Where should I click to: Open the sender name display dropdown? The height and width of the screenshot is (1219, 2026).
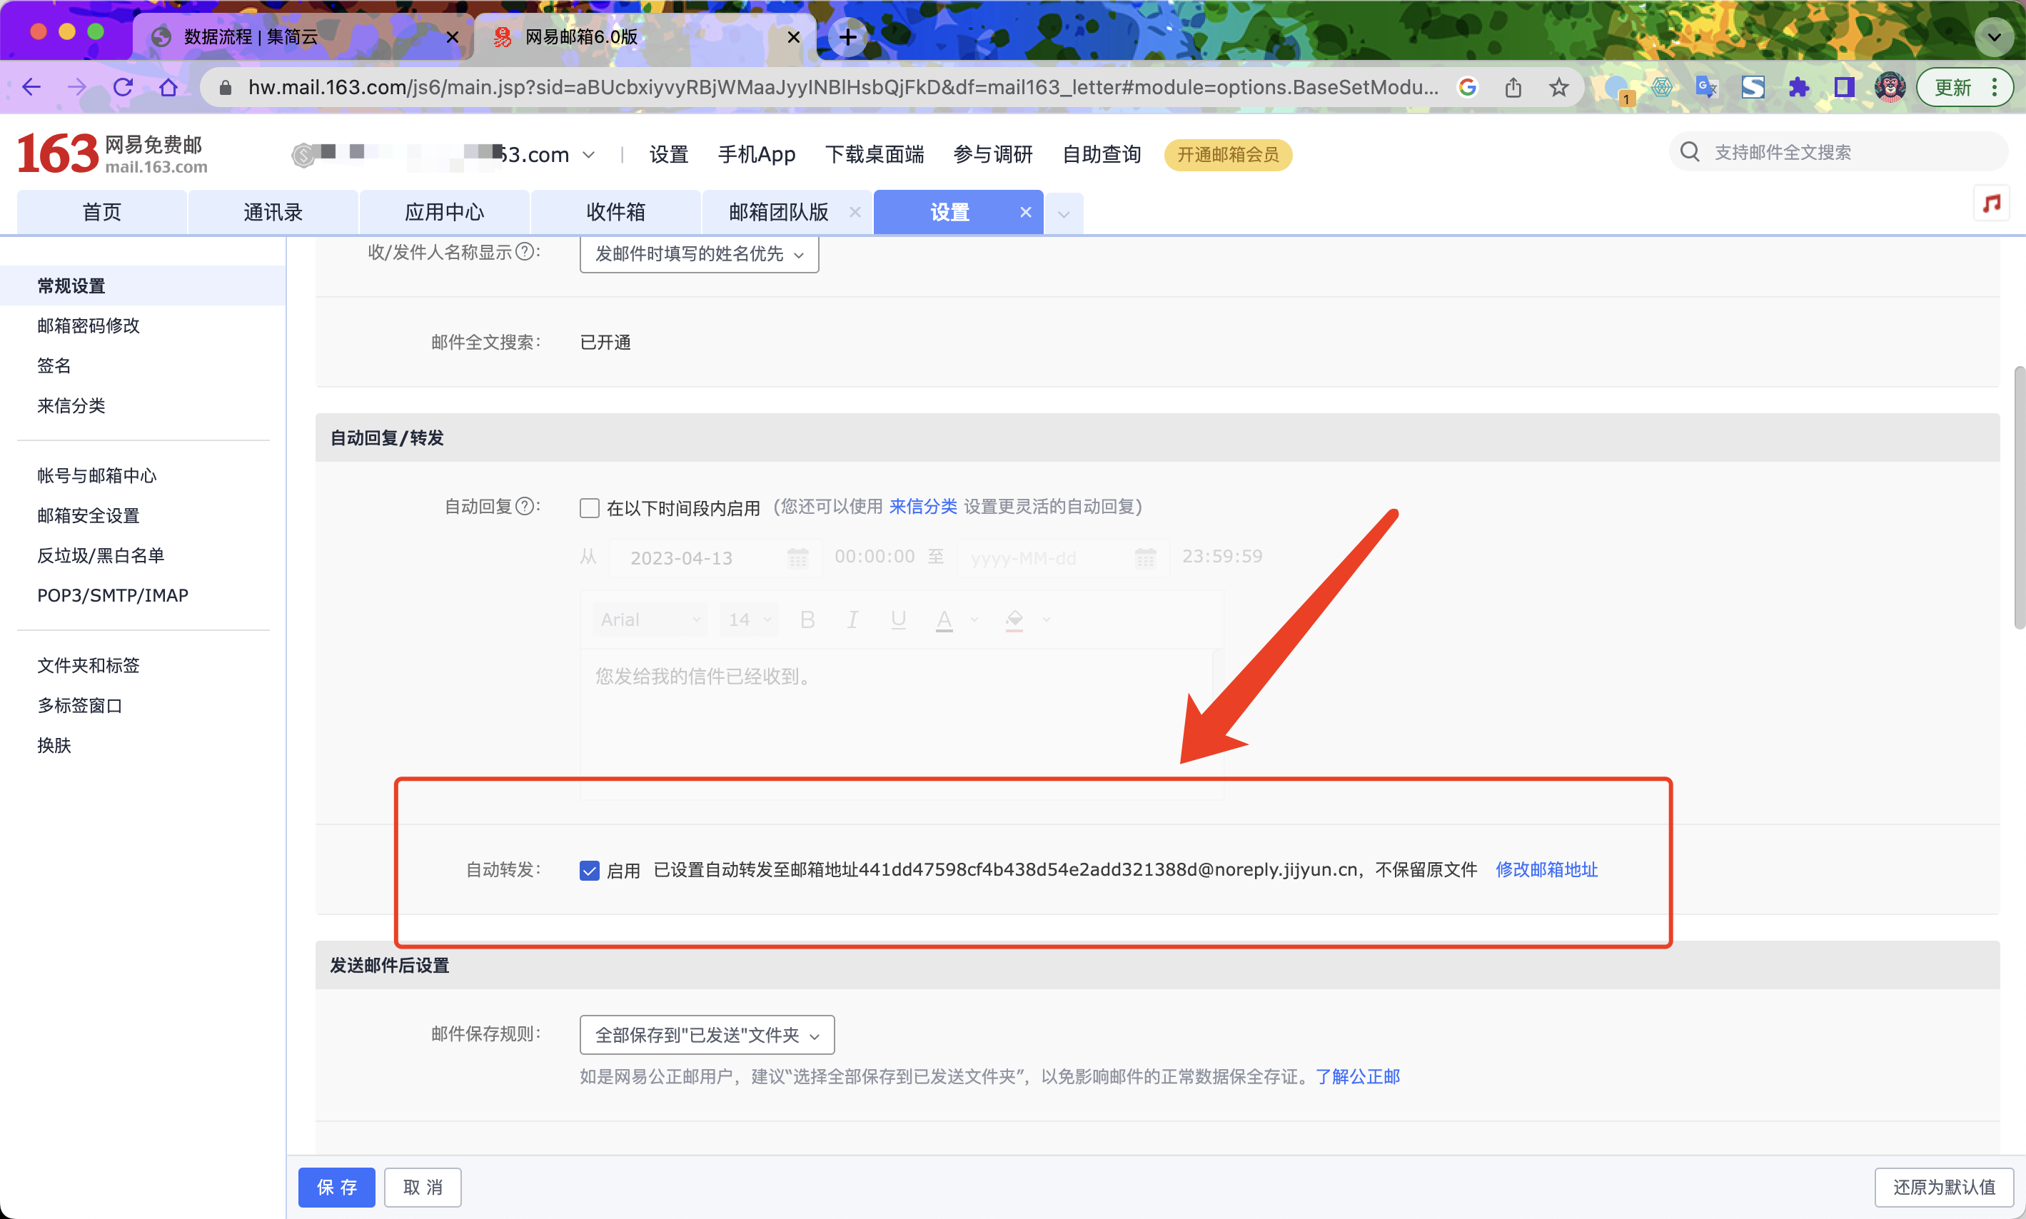point(698,254)
